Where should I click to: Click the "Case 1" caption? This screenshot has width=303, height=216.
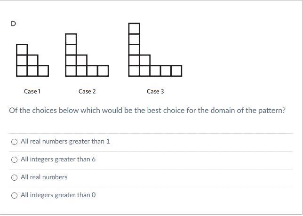32,91
